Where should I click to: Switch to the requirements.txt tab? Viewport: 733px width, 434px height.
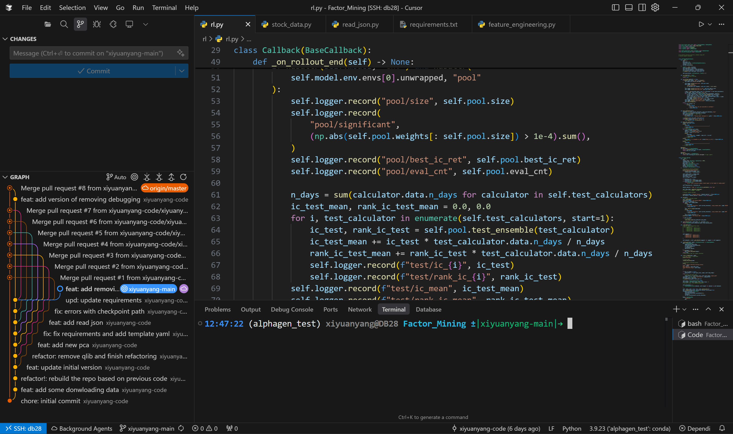433,24
